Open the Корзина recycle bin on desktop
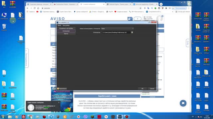213x119 pixels. (4, 27)
